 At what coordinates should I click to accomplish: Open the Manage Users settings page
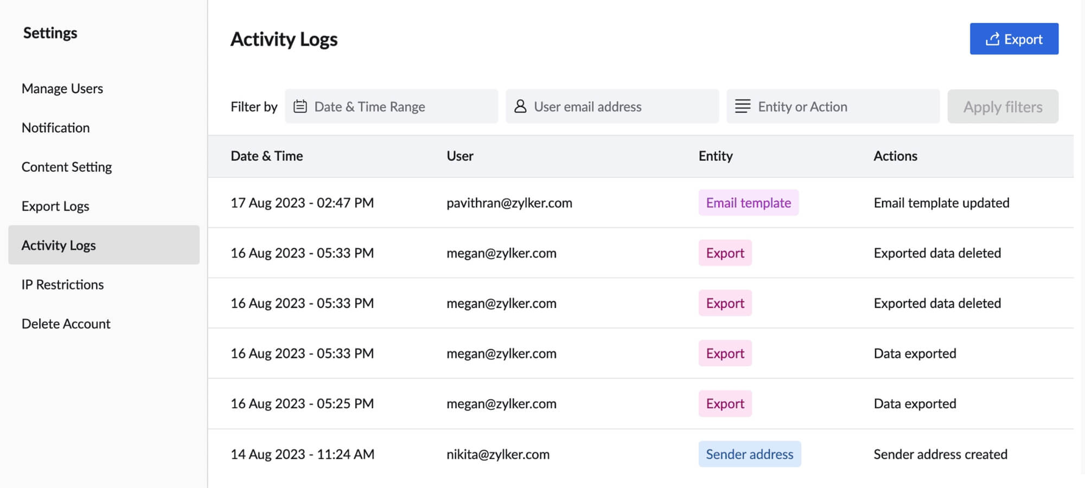coord(62,88)
